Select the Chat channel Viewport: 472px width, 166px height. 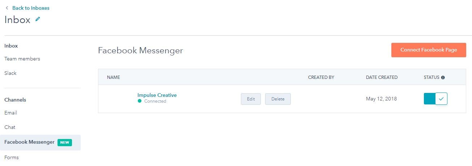pyautogui.click(x=10, y=127)
